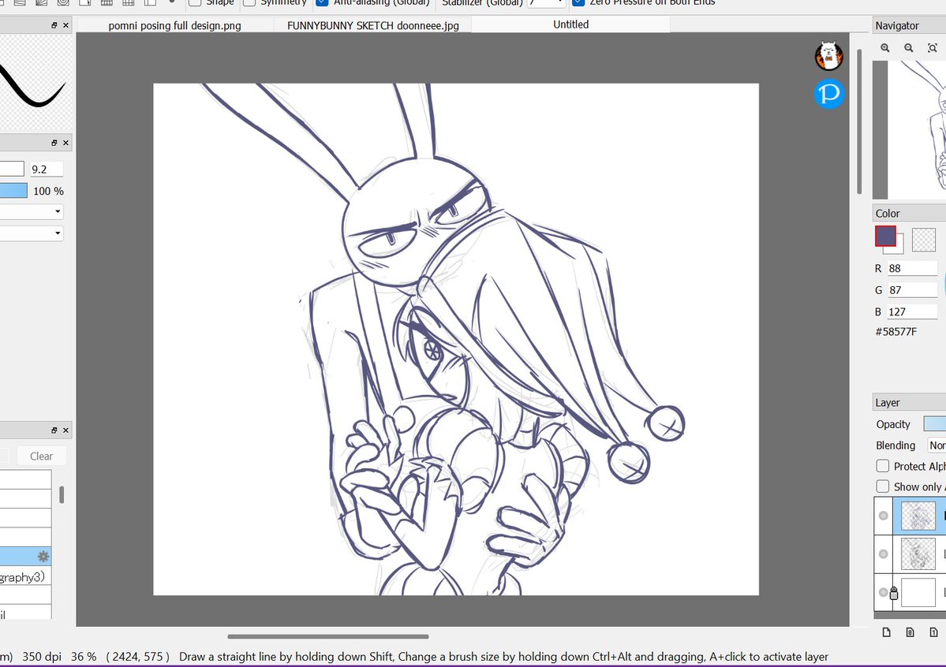
Task: Toggle visibility of the locked bottom layer
Action: click(x=883, y=592)
